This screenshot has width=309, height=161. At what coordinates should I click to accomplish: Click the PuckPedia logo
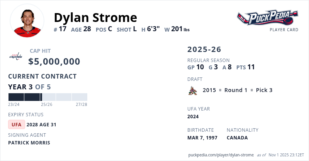[x=267, y=17]
